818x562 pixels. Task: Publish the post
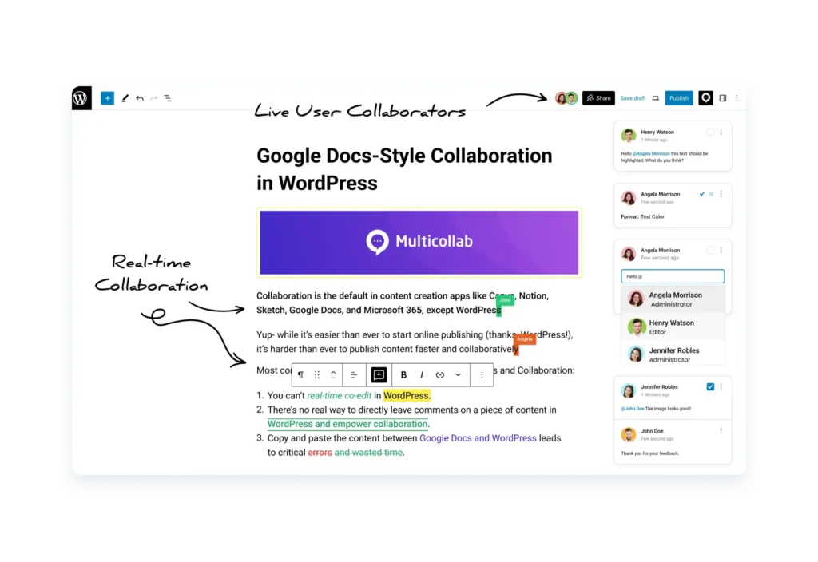(679, 98)
